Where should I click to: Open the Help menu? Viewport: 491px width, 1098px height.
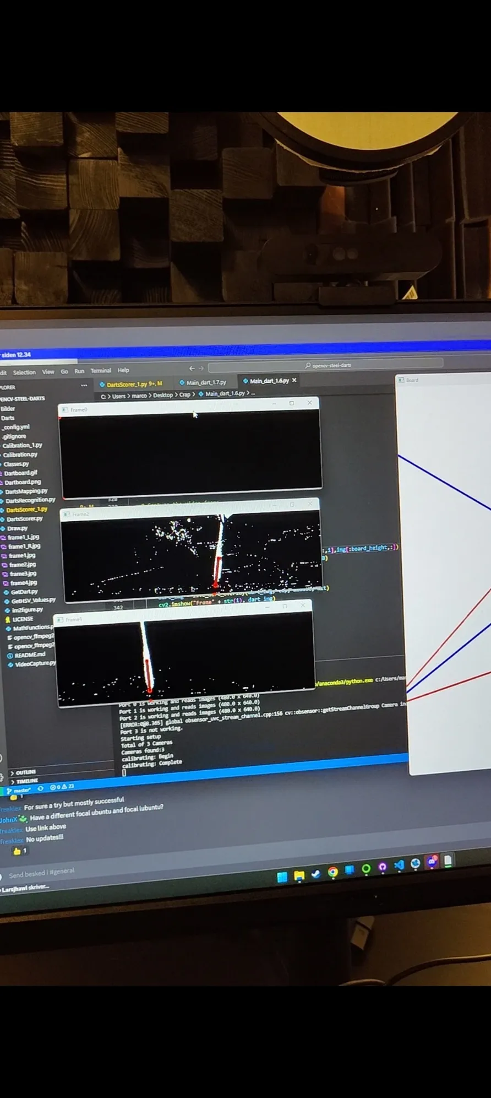pyautogui.click(x=123, y=370)
